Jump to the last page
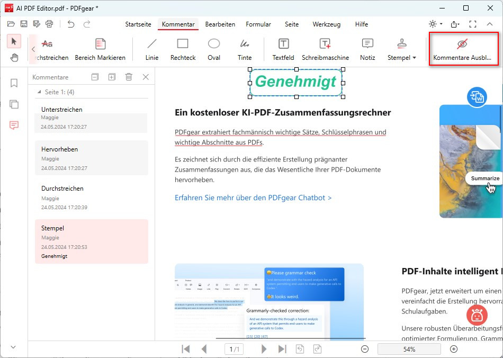 282,348
